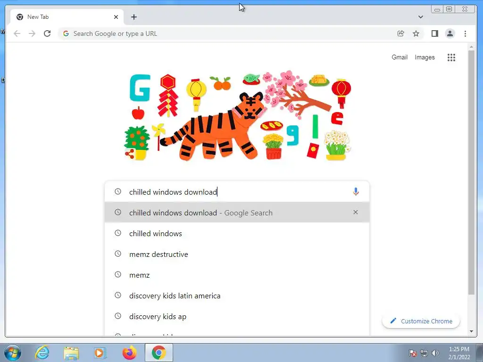This screenshot has width=483, height=362.
Task: Open the tab search dropdown arrow
Action: click(420, 17)
